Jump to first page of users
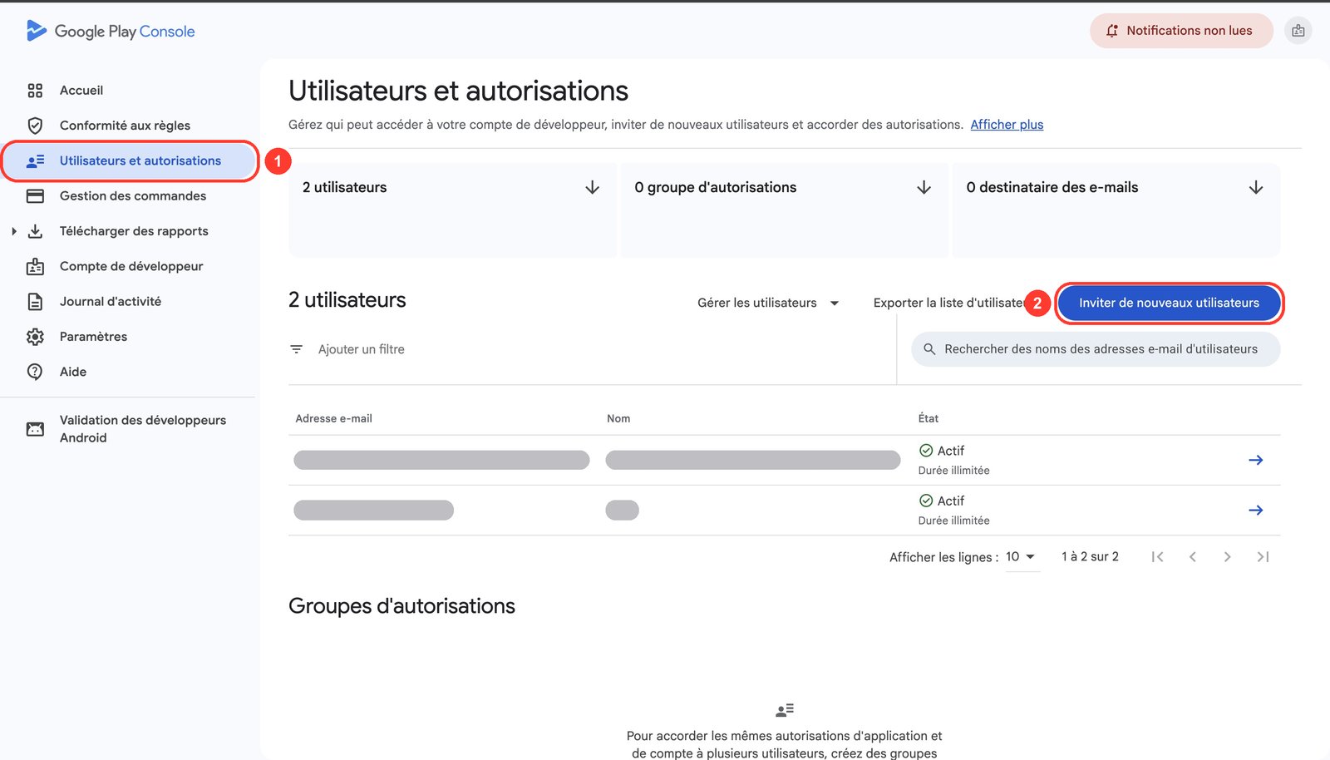The image size is (1330, 760). (1157, 557)
